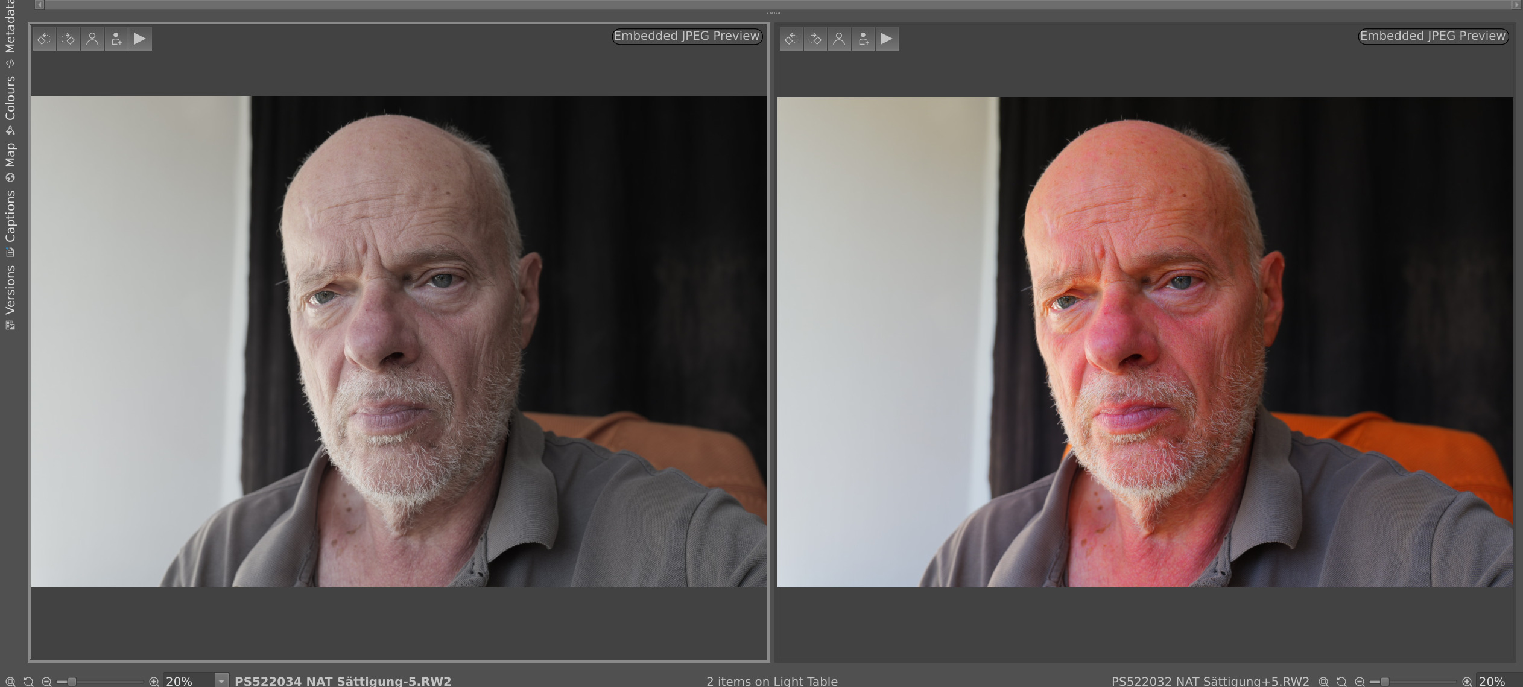Click the right Embedded JPEG Preview label
This screenshot has width=1523, height=687.
click(x=1433, y=36)
